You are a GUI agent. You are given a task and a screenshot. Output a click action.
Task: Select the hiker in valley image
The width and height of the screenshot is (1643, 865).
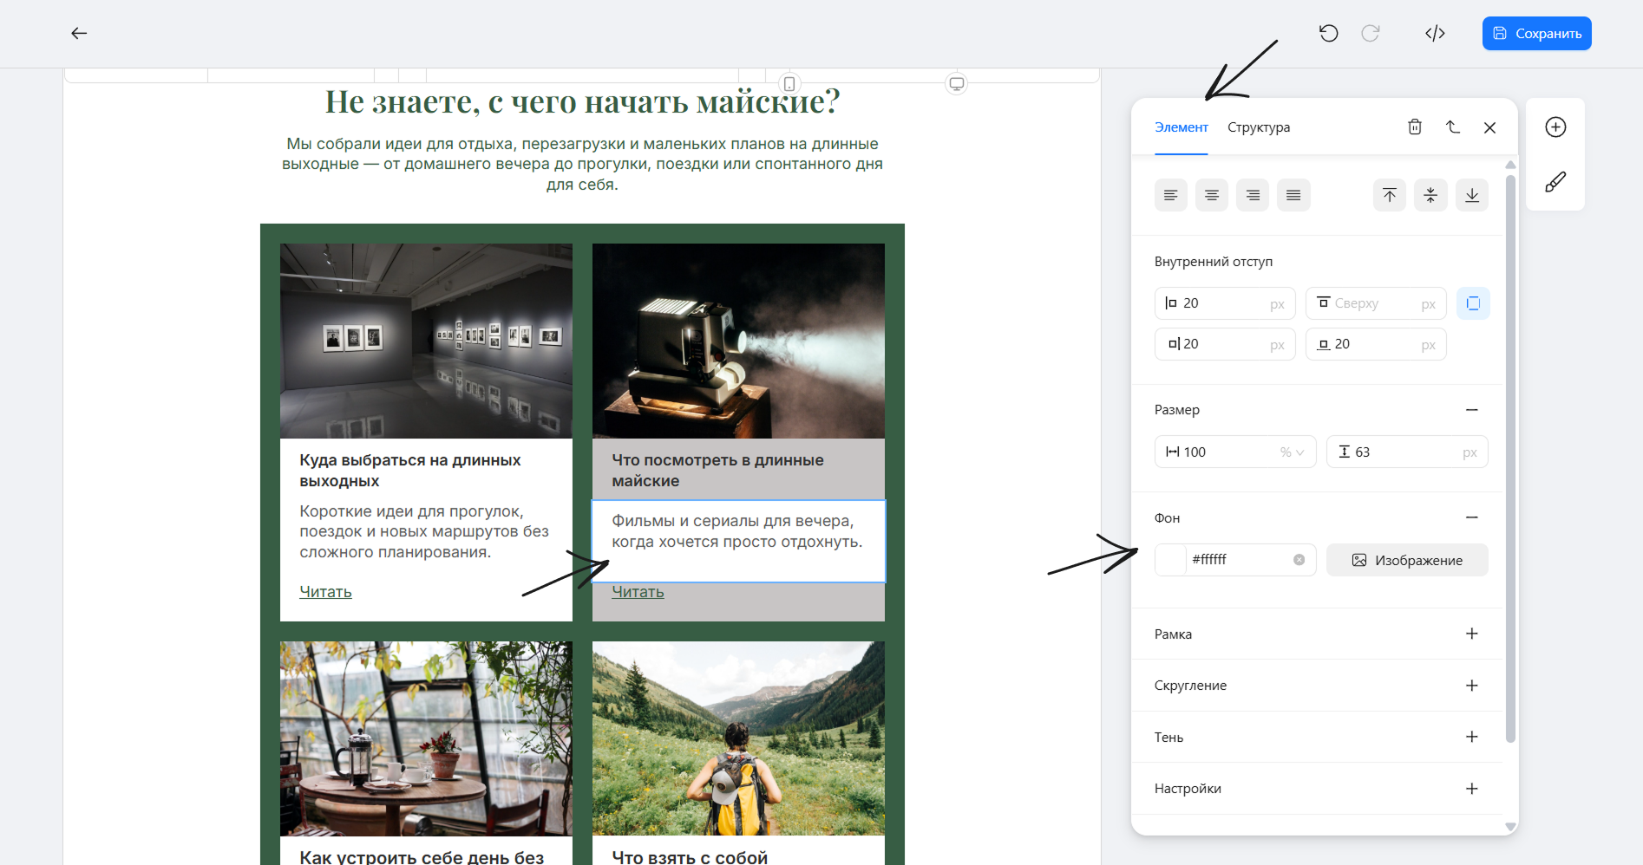coord(738,738)
